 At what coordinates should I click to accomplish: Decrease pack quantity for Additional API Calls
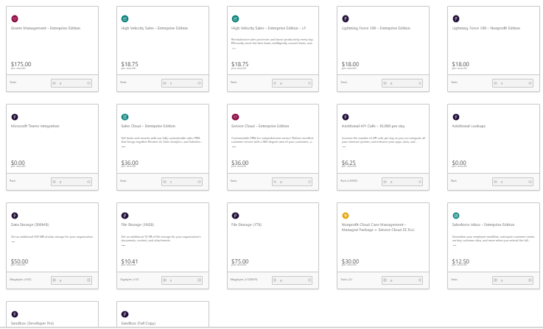(x=385, y=182)
